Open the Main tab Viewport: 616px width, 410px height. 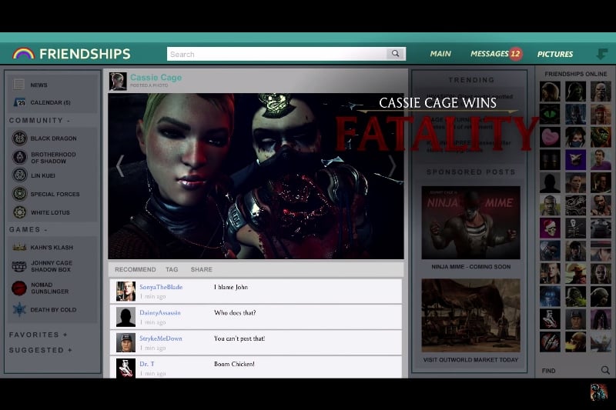pyautogui.click(x=440, y=54)
